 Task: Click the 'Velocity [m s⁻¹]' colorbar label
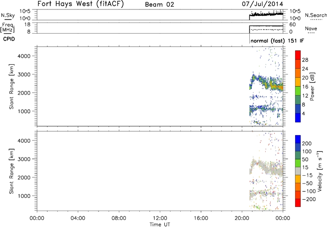click(x=319, y=171)
